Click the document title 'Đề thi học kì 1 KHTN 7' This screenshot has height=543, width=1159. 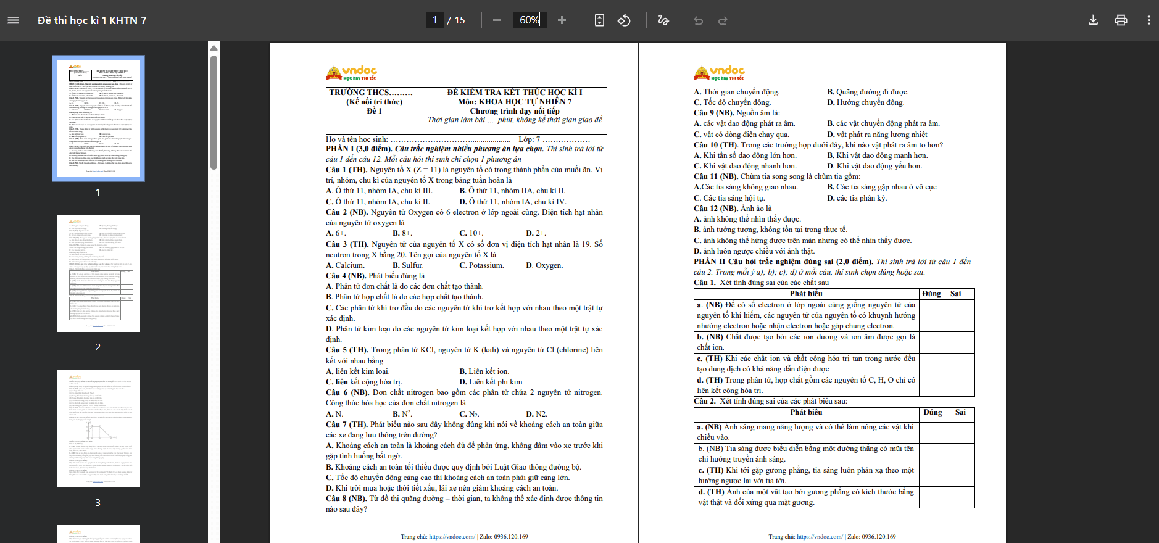click(92, 20)
